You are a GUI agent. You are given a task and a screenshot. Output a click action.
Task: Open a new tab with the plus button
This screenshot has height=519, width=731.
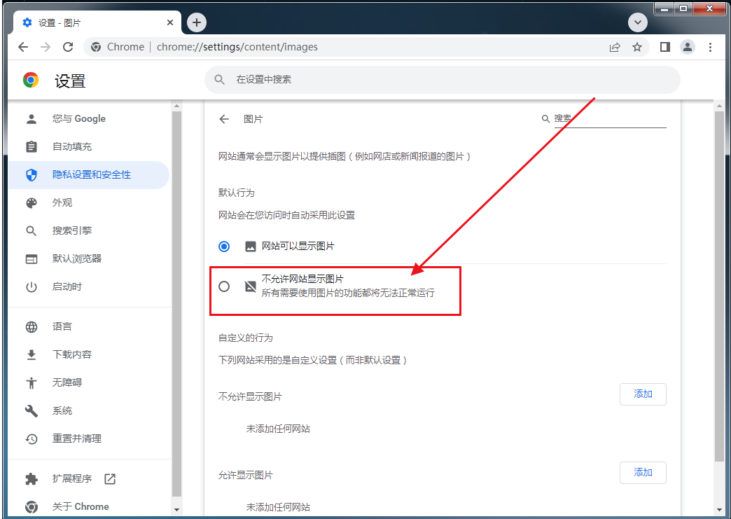[197, 22]
